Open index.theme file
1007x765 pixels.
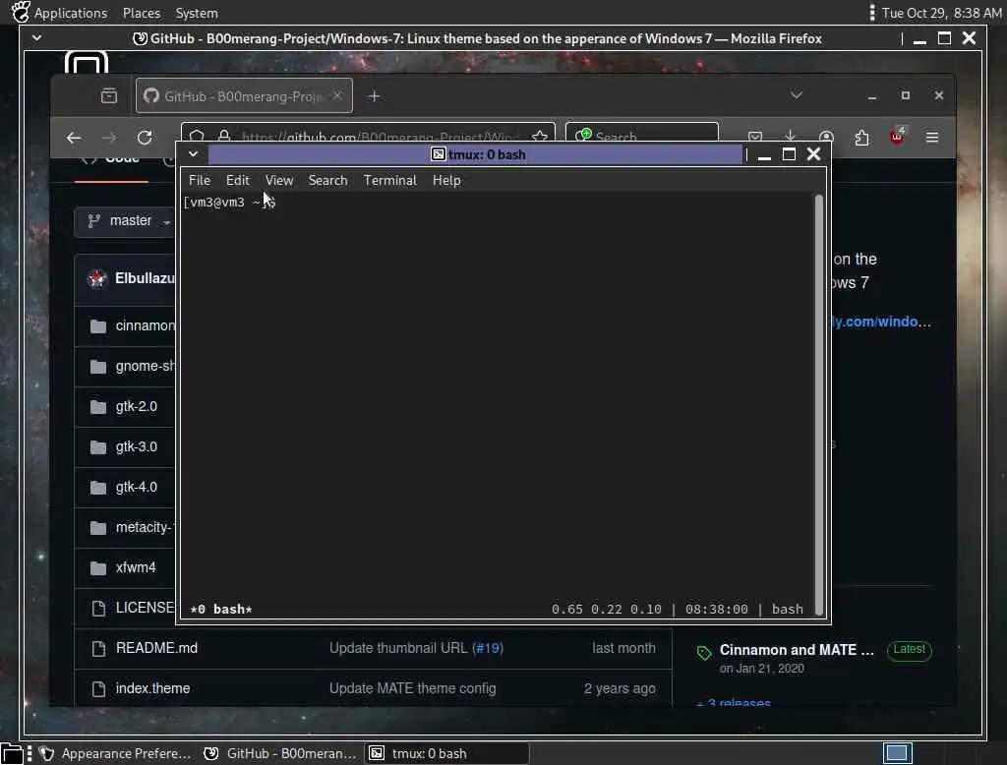click(152, 688)
